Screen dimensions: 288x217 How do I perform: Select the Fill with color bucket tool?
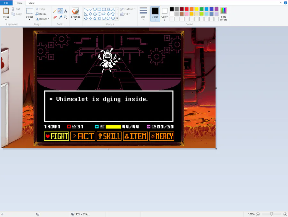tap(60, 11)
